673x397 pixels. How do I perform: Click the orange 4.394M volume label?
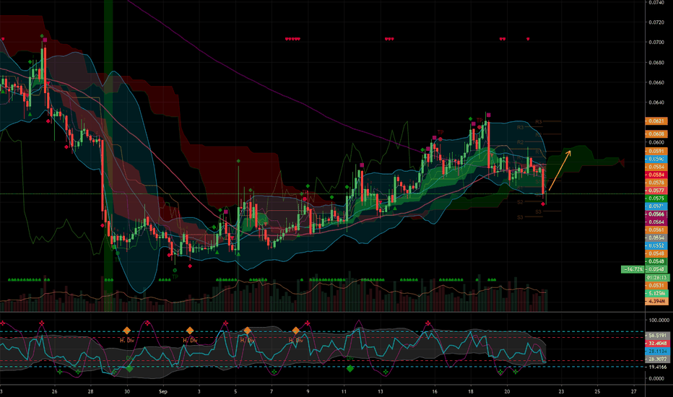[x=657, y=301]
